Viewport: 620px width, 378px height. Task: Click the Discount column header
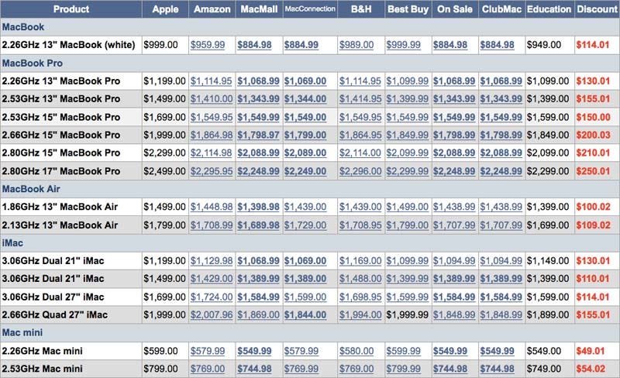597,9
